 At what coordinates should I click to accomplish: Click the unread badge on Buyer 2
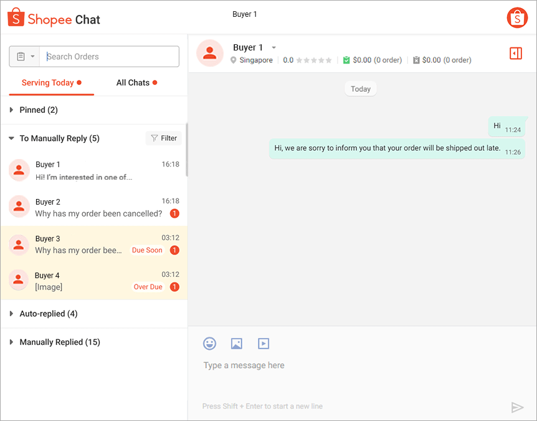tap(174, 213)
